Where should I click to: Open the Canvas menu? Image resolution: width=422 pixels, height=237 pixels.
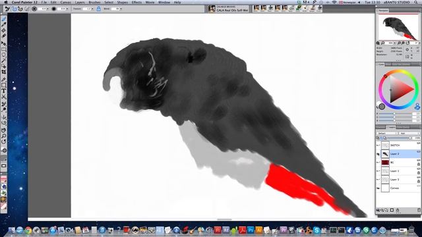[x=66, y=2]
